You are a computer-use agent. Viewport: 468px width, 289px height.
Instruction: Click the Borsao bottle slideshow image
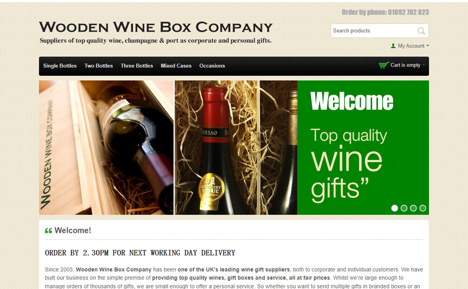coord(236,148)
